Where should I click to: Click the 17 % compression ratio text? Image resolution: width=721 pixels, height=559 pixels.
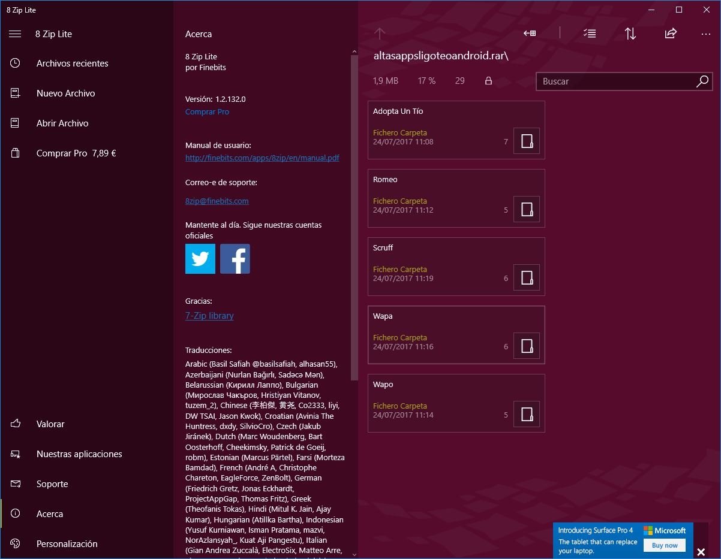pyautogui.click(x=426, y=81)
